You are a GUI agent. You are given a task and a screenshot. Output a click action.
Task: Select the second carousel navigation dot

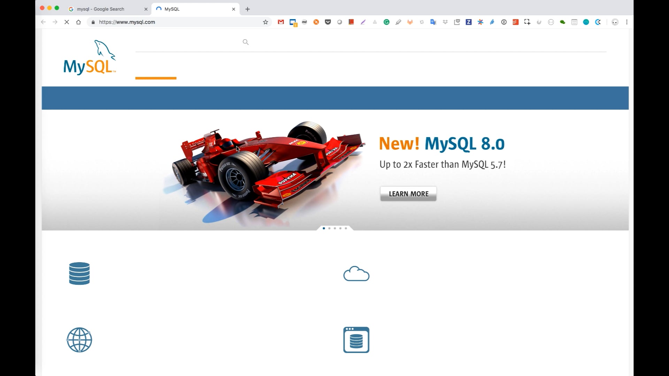[329, 228]
